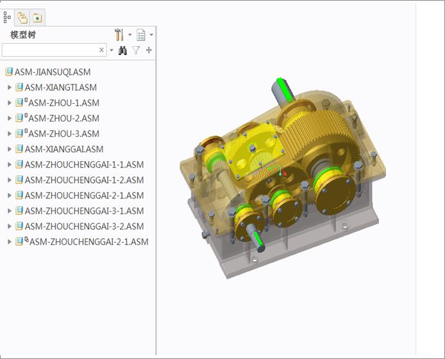Expand the ASM-XIANGTI.ASM node
Viewport: 445px width, 359px height.
pos(10,87)
